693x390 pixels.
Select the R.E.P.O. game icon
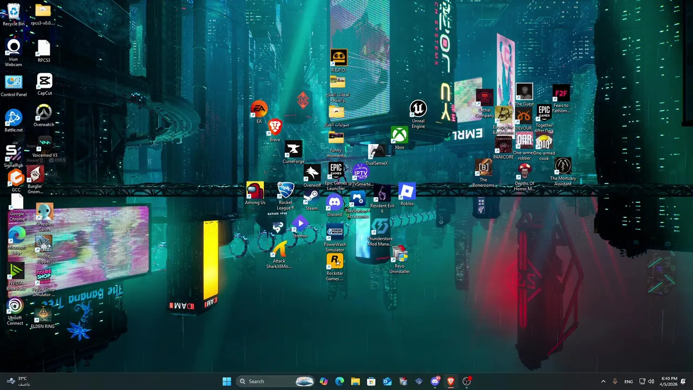[338, 61]
